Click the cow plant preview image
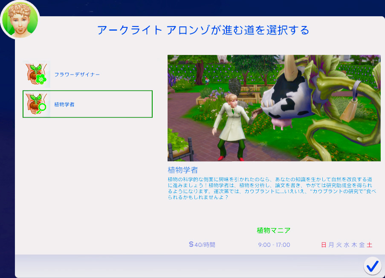The image size is (385, 278). point(274,108)
